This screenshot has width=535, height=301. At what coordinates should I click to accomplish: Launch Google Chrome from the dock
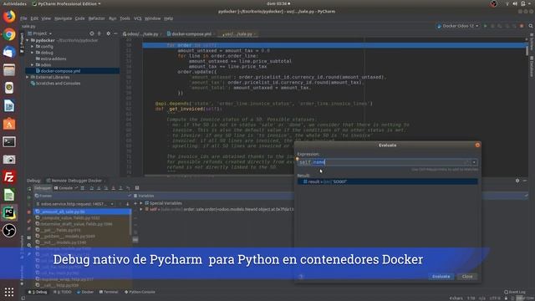[9, 34]
